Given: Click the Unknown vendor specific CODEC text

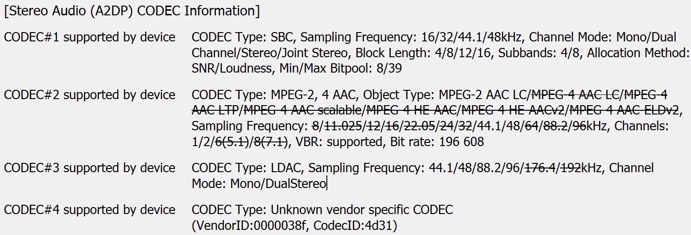Looking at the screenshot, I should [362, 210].
